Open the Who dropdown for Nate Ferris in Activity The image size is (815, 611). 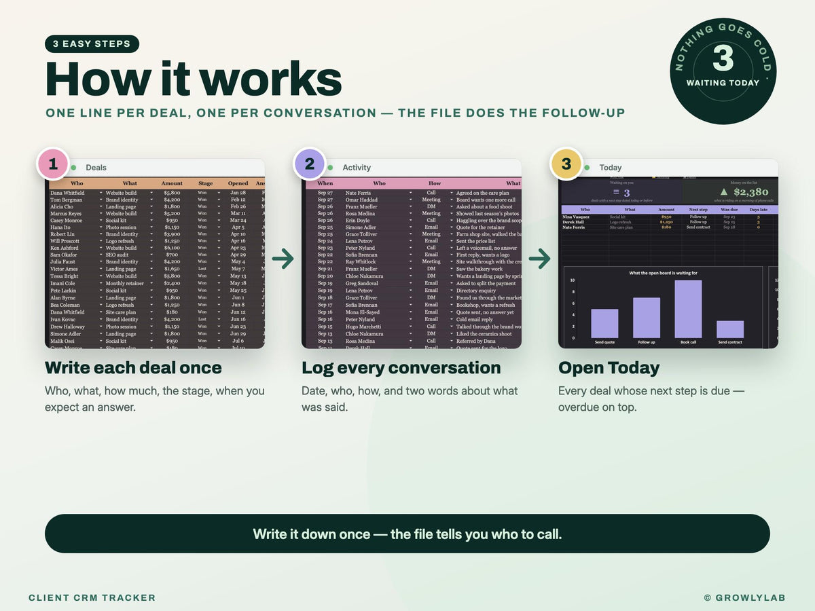[x=411, y=193]
